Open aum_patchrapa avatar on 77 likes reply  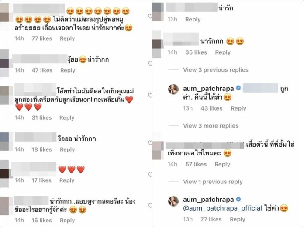(173, 201)
